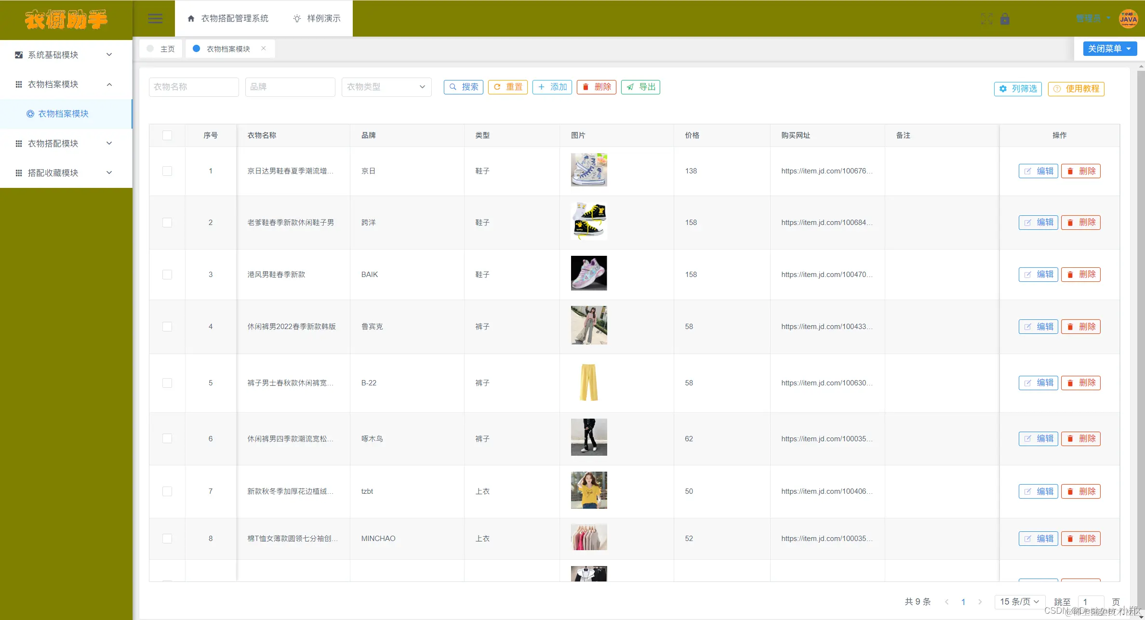Viewport: 1145px width, 620px height.
Task: Check the select-all checkbox in table header
Action: click(x=167, y=135)
